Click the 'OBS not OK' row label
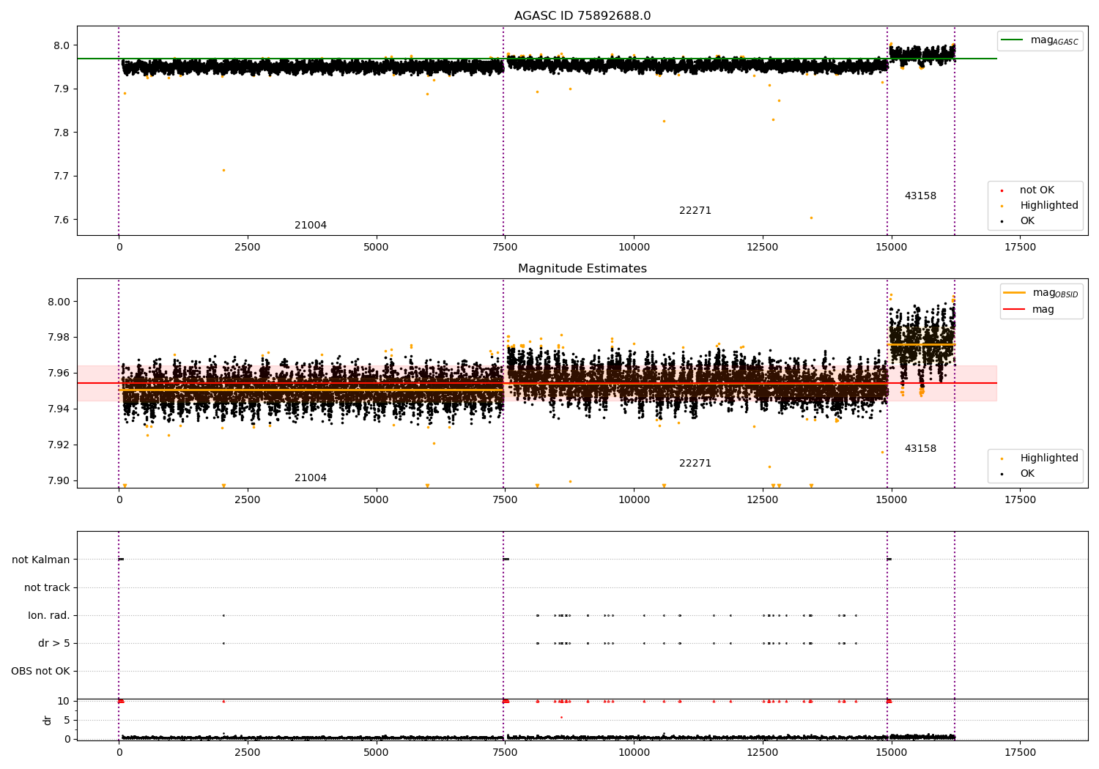Viewport: 1099px width, 769px height. 41,672
